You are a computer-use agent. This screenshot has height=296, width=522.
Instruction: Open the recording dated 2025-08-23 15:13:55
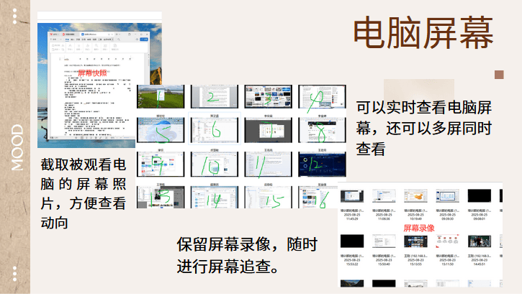tap(415, 241)
